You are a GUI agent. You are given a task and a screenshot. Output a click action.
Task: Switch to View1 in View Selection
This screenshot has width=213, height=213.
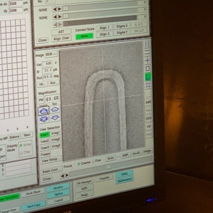click(45, 135)
